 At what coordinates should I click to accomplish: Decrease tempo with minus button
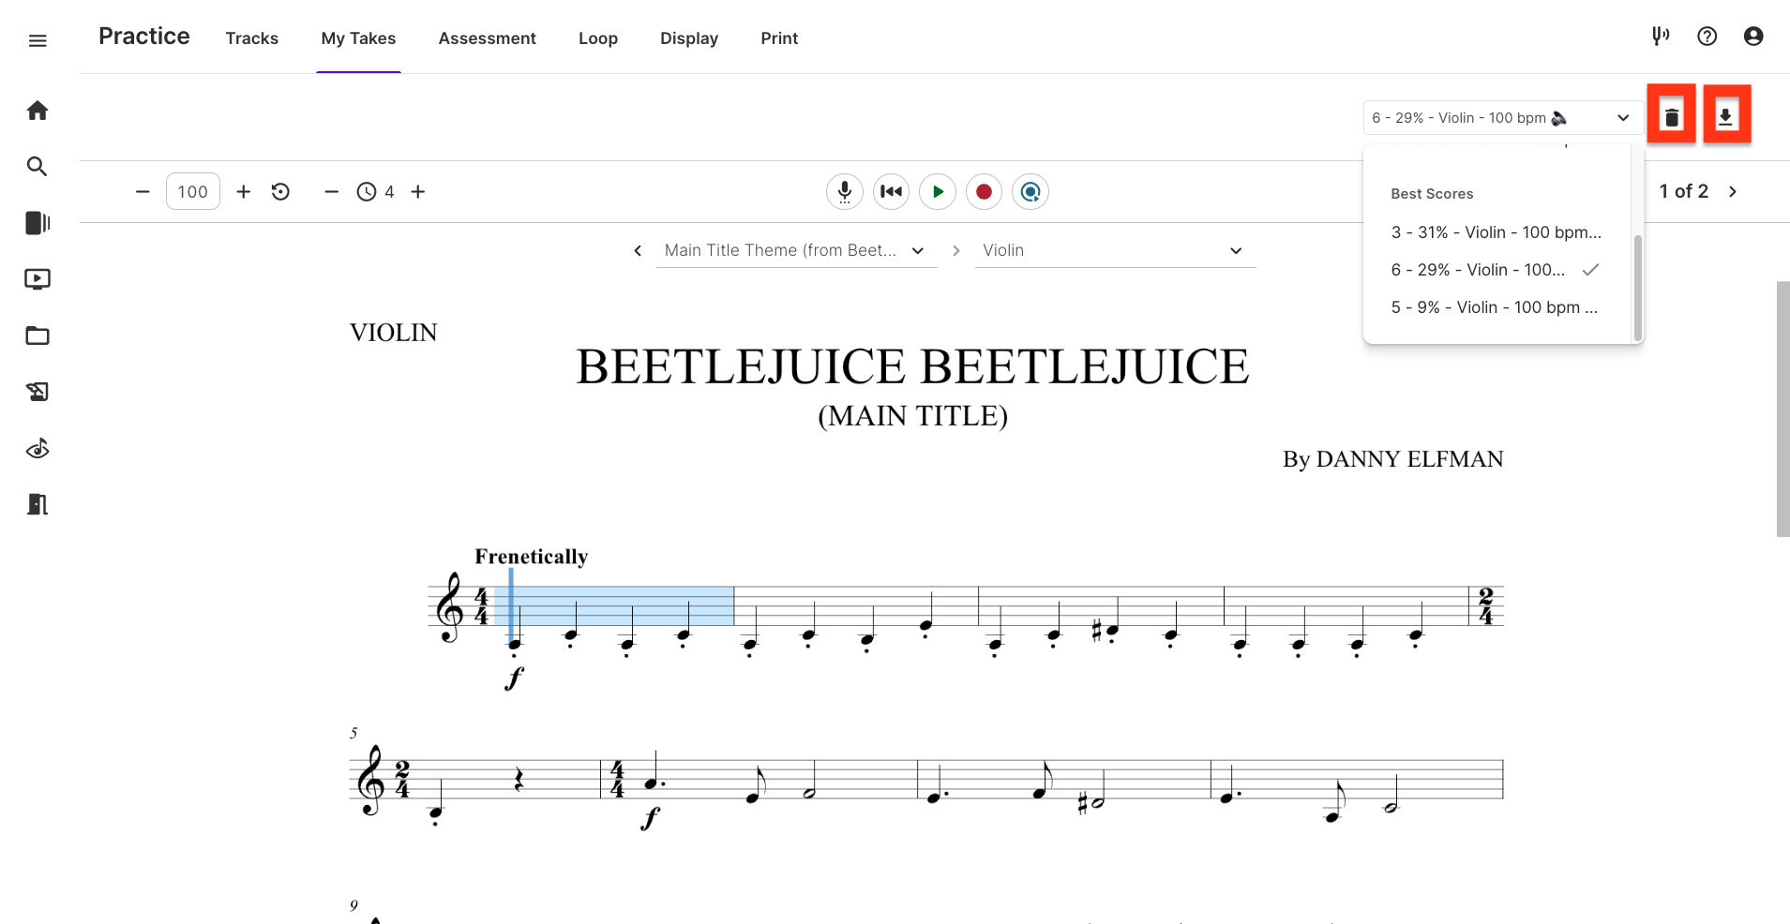click(x=143, y=192)
